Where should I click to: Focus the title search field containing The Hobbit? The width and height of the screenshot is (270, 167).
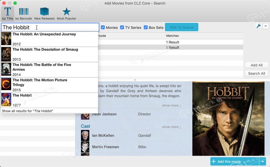pyautogui.click(x=50, y=27)
